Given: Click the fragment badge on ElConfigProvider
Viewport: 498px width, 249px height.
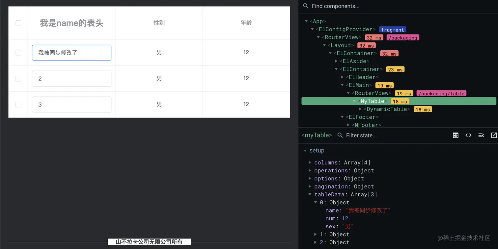Looking at the screenshot, I should click(392, 30).
